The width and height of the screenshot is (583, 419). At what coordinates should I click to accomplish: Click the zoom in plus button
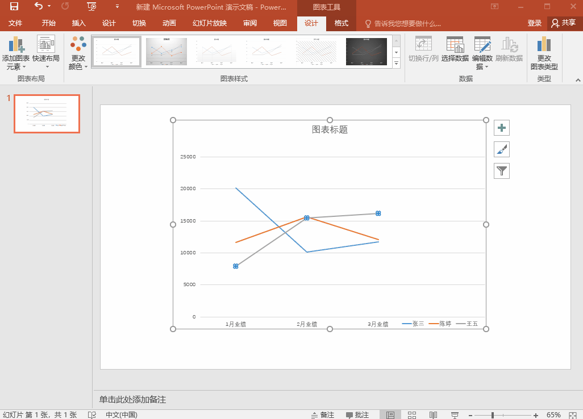pyautogui.click(x=535, y=415)
